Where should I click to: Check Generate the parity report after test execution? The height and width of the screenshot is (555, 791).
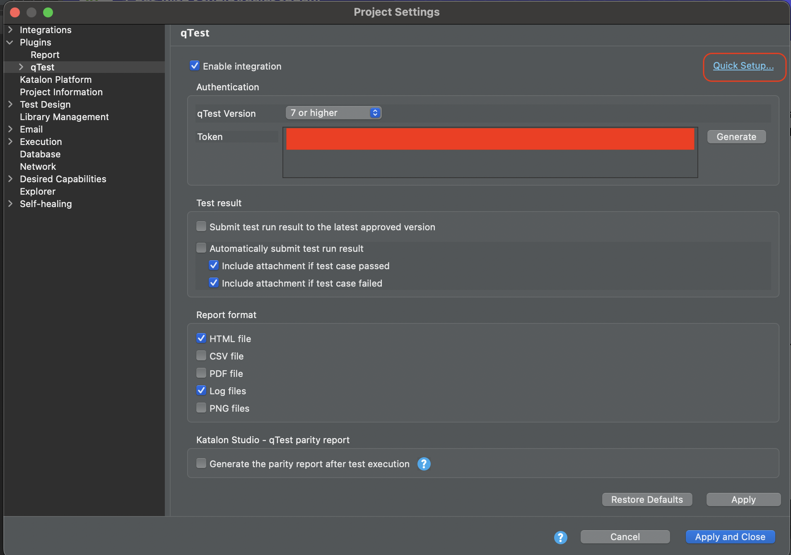(x=201, y=463)
